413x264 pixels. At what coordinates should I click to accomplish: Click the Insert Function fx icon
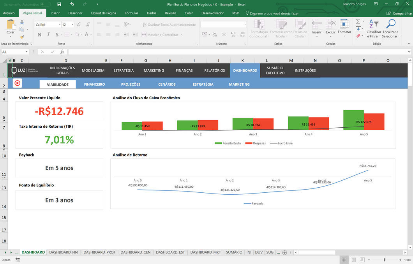(x=62, y=52)
